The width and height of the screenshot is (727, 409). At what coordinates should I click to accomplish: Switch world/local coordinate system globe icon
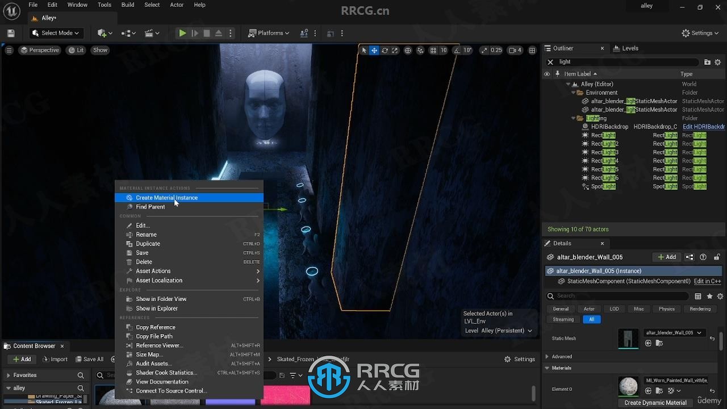408,50
